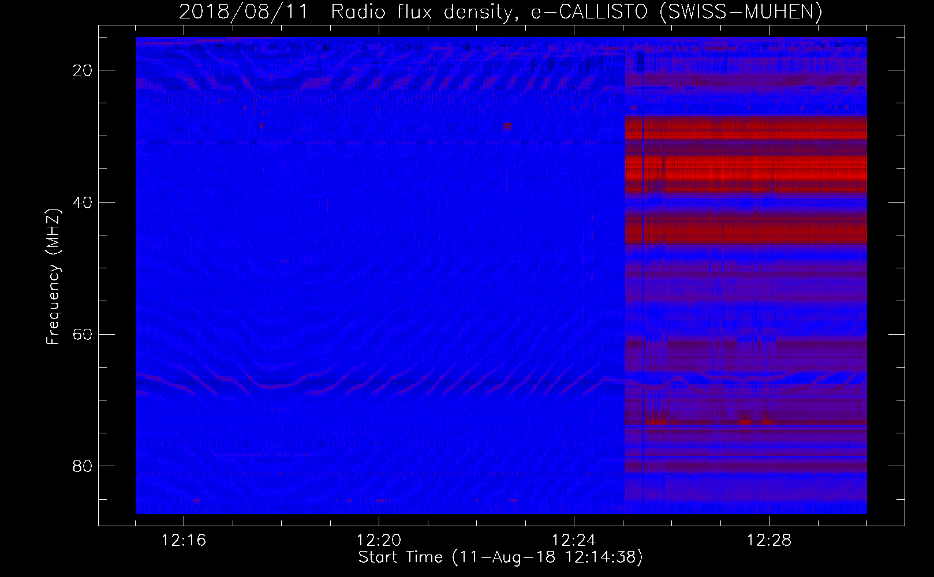This screenshot has width=934, height=577.
Task: Click the 'Start Time (11-Aug-18 12:14:38)' axis label
Action: tap(500, 557)
